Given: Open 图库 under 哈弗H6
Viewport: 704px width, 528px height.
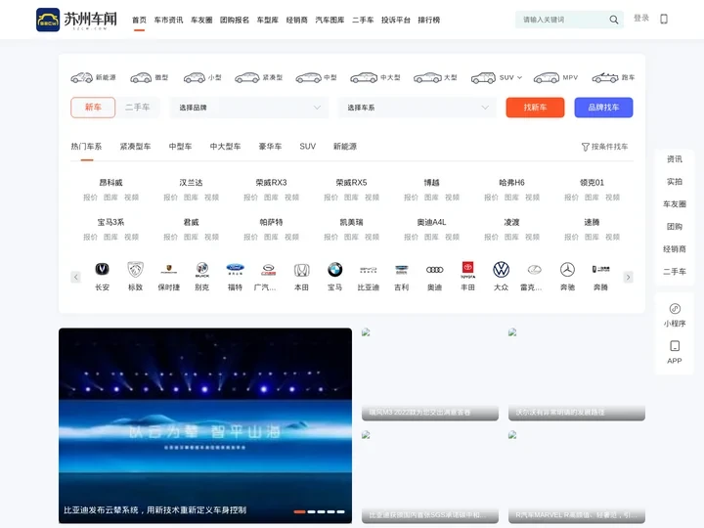Looking at the screenshot, I should point(511,198).
